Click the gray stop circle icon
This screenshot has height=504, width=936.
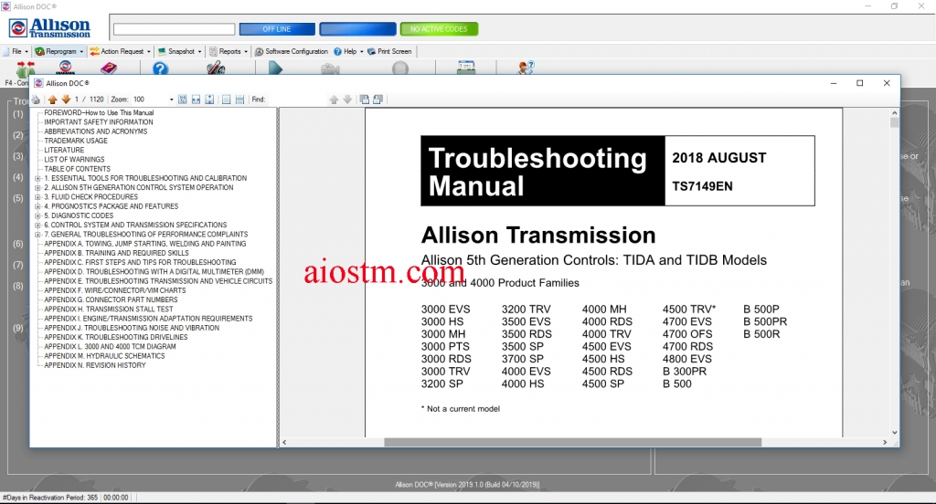point(400,68)
